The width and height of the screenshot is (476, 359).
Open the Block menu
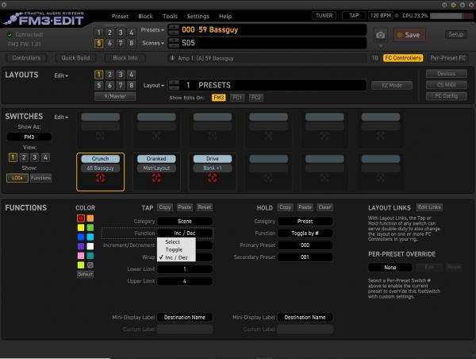(145, 17)
